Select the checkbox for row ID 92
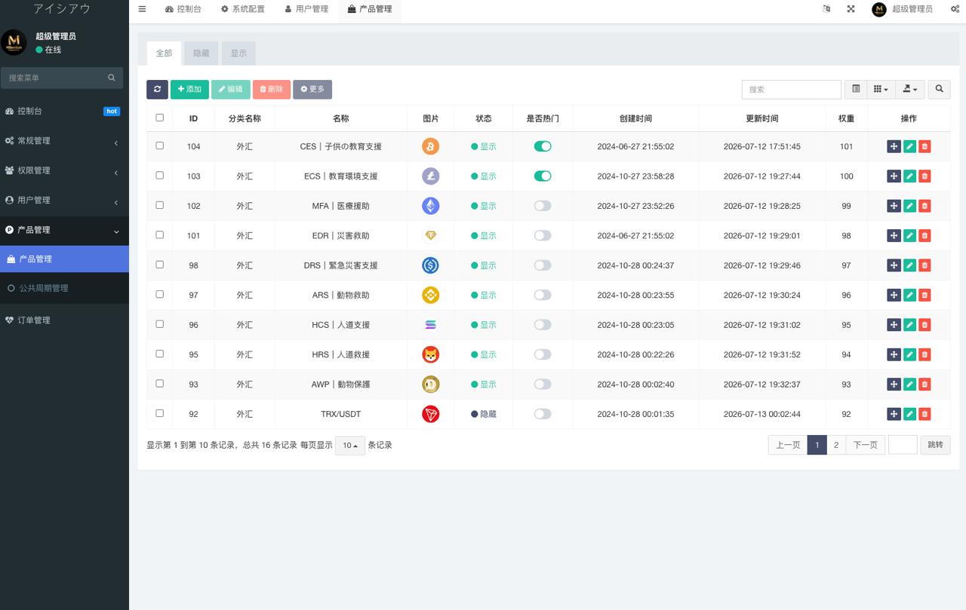 coord(159,413)
